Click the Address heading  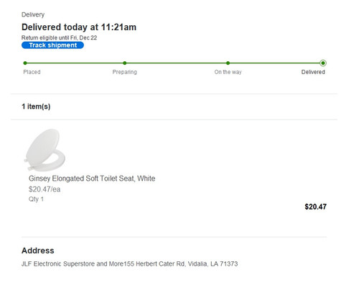coord(38,250)
